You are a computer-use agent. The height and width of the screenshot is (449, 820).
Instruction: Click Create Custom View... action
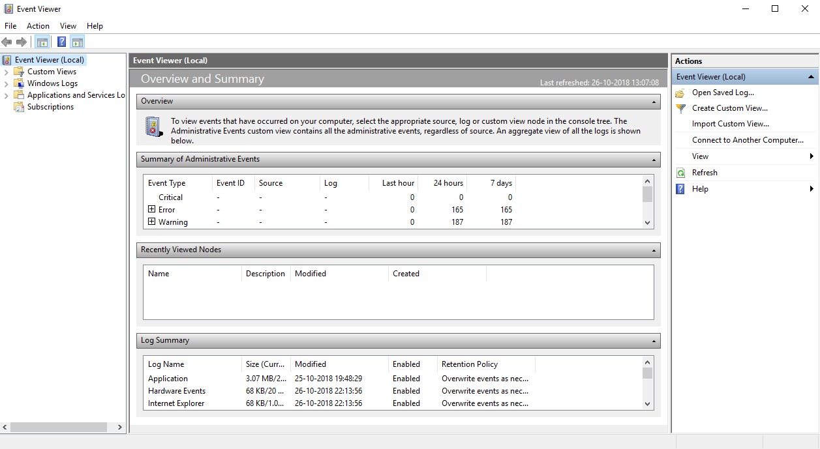pos(730,108)
